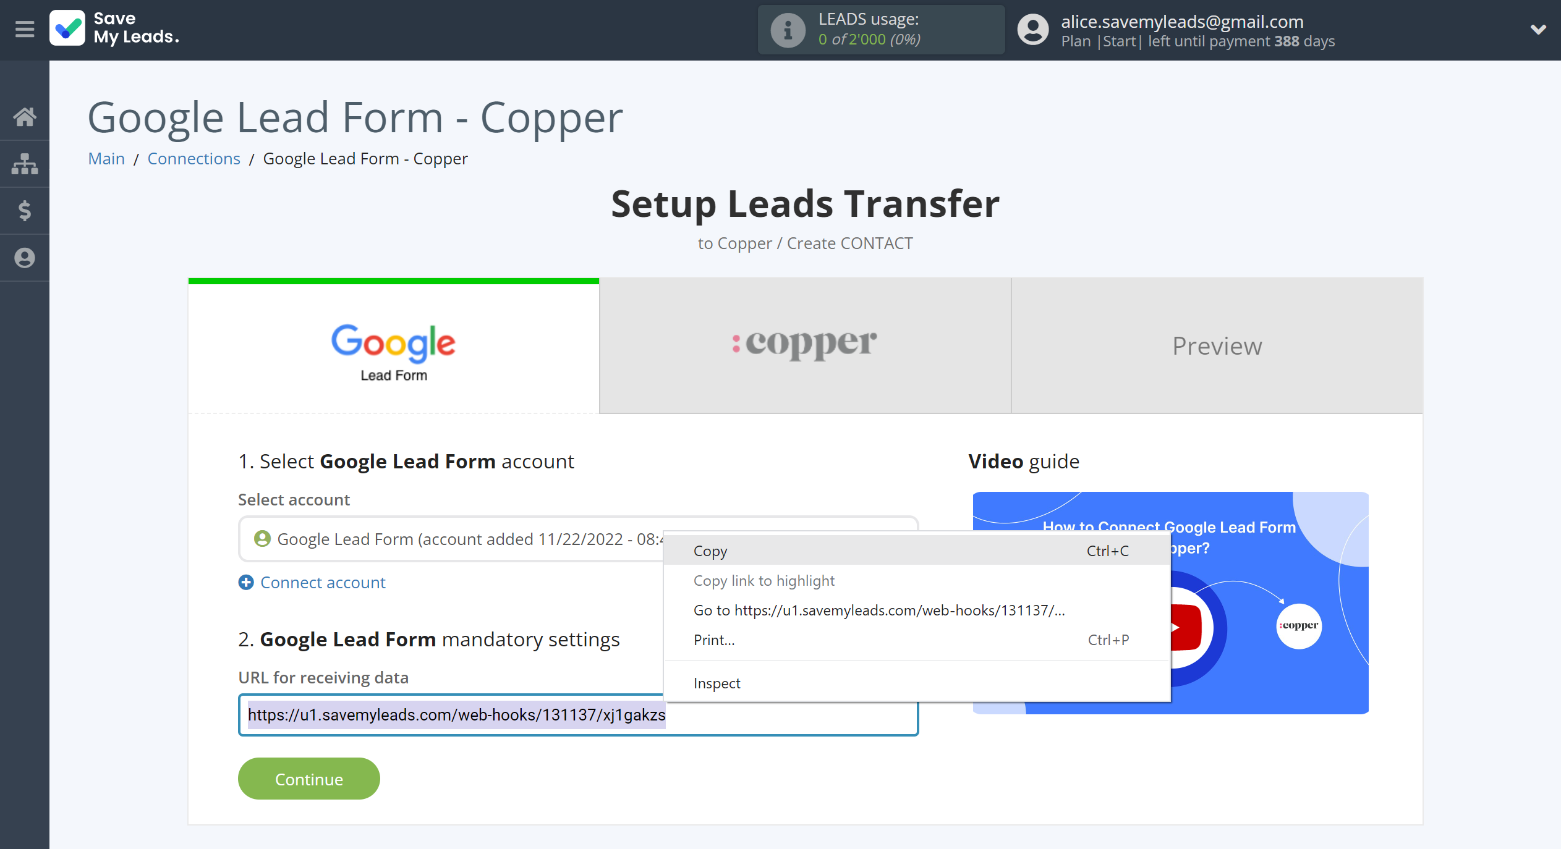
Task: Switch to the Copper tab
Action: [805, 344]
